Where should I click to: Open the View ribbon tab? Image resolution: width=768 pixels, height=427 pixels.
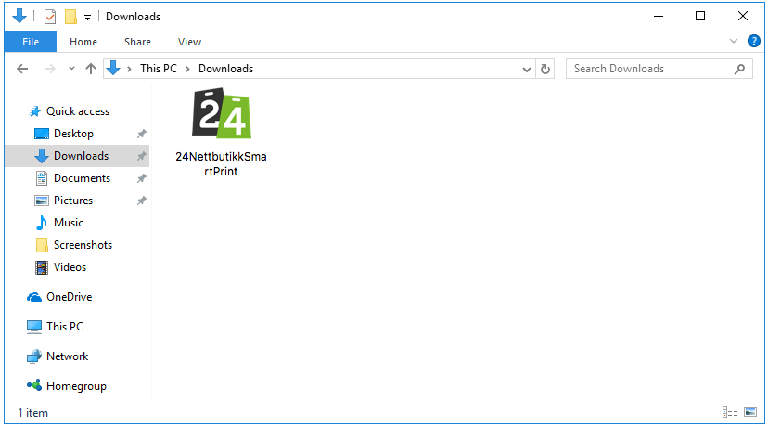189,42
